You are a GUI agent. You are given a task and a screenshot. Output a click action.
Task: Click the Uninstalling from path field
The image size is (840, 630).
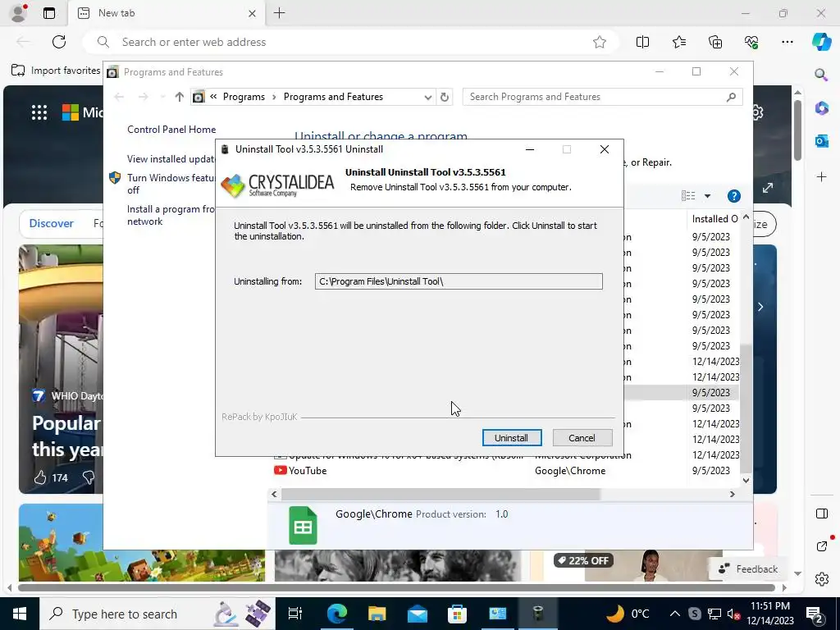(x=459, y=281)
